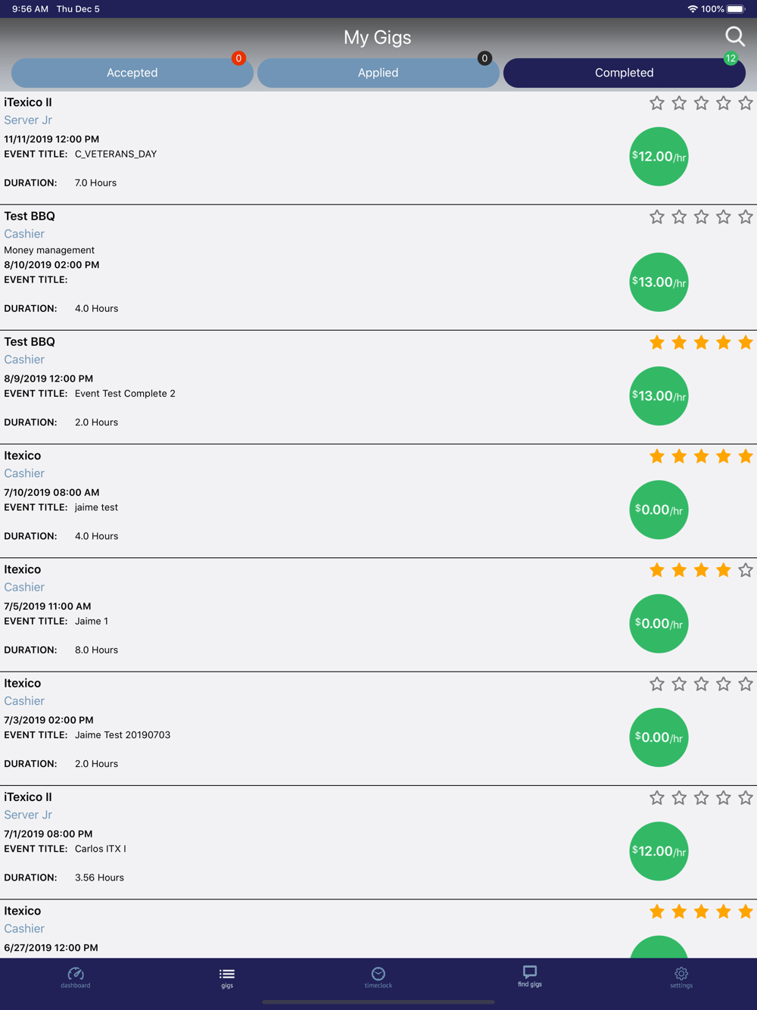Give Carlos ITX I gig four stars
This screenshot has height=1010, width=757.
[724, 798]
